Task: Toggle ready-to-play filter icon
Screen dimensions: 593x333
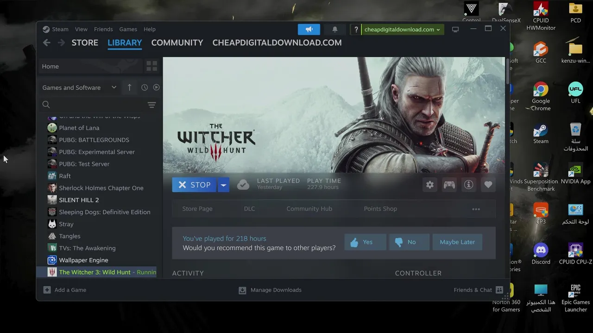Action: 156,87
